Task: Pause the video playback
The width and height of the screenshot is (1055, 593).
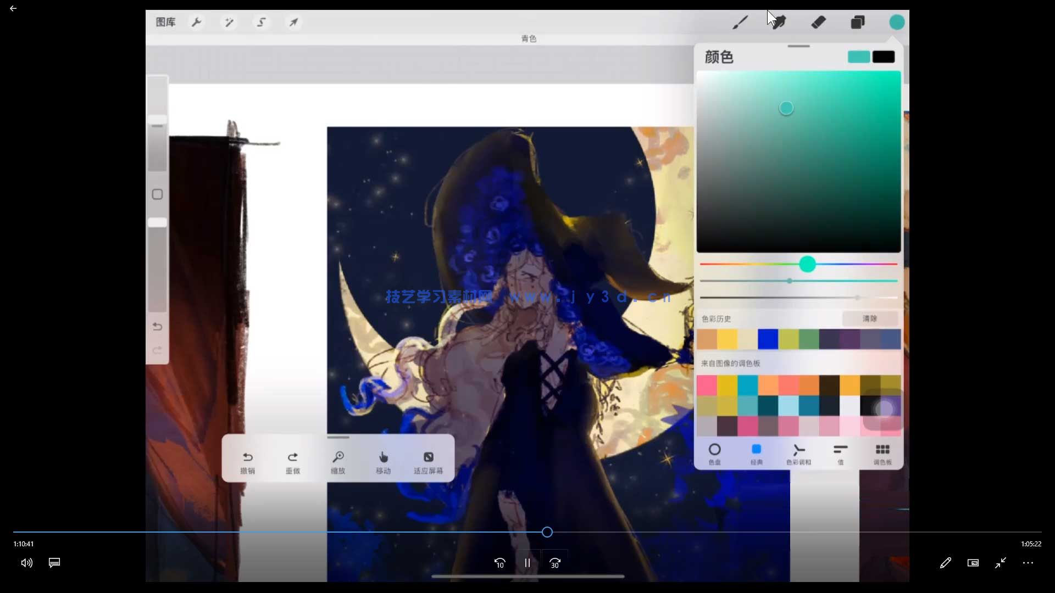Action: [527, 563]
